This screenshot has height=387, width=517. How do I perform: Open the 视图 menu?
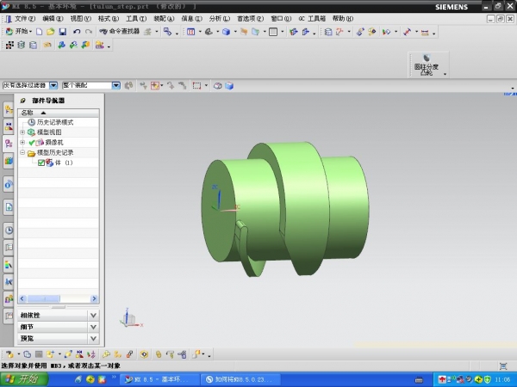point(80,19)
